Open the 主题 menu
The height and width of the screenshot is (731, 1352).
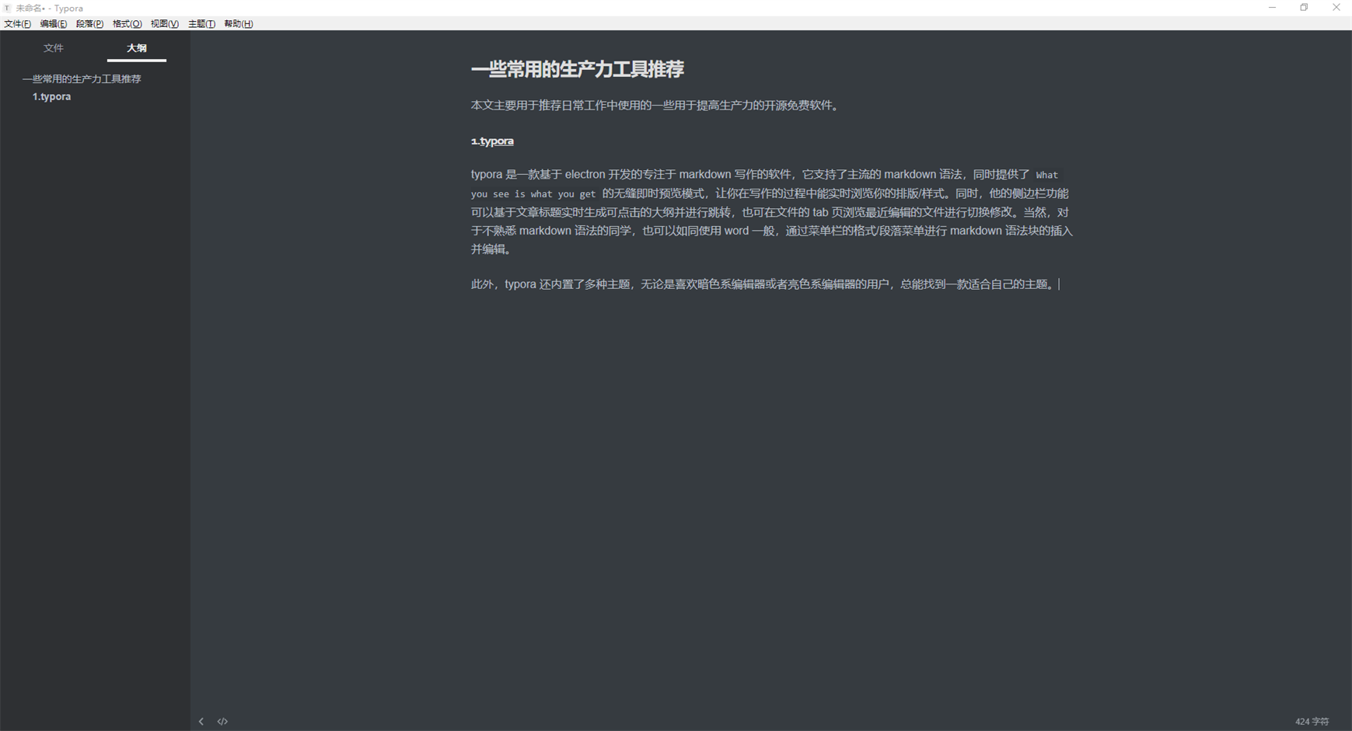(x=201, y=23)
